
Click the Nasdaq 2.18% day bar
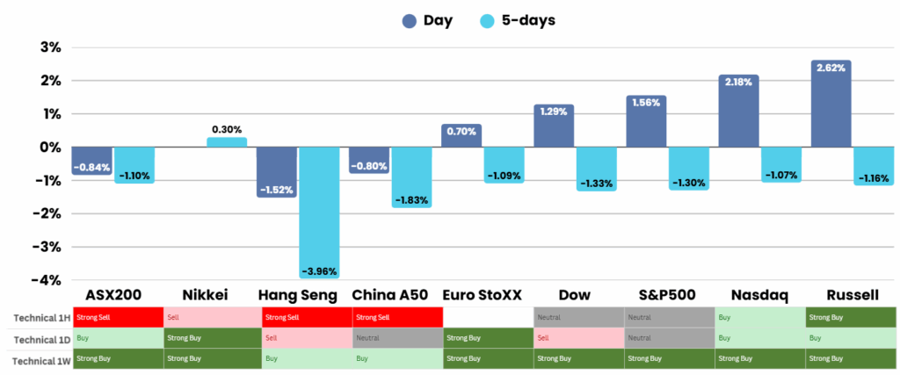click(738, 111)
